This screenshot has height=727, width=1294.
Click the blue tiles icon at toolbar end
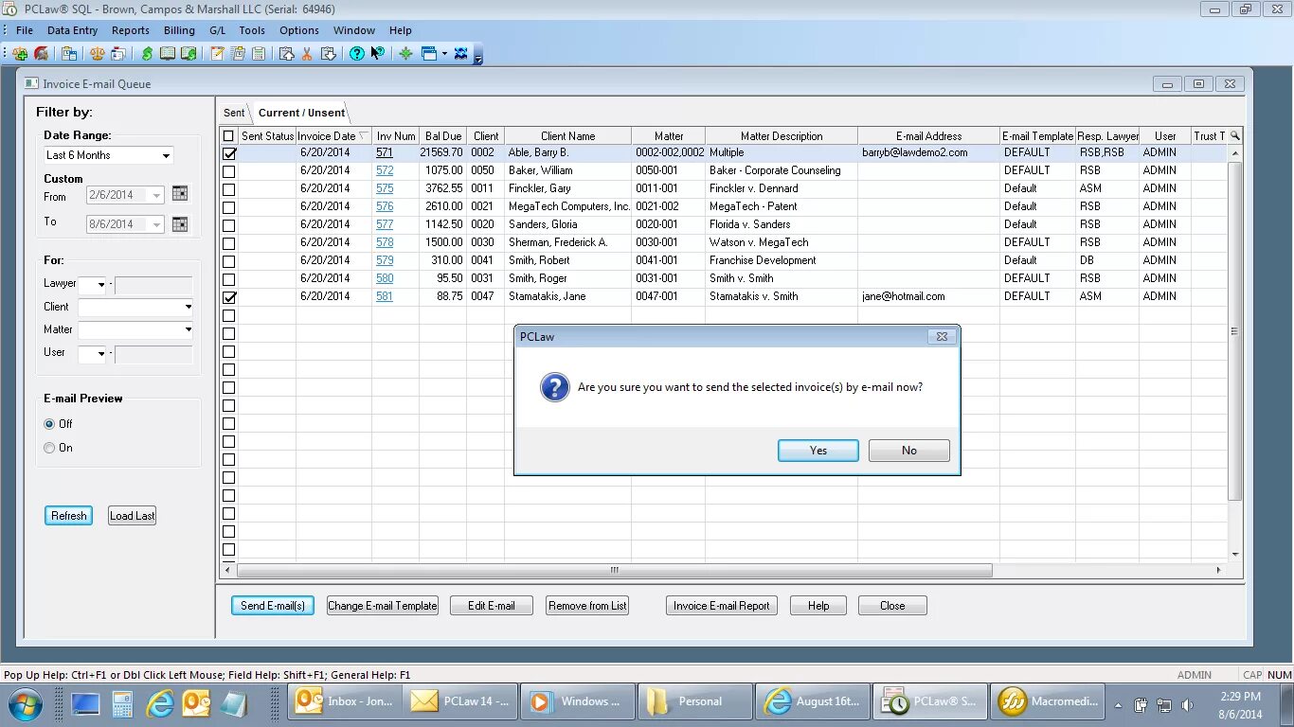(x=461, y=54)
